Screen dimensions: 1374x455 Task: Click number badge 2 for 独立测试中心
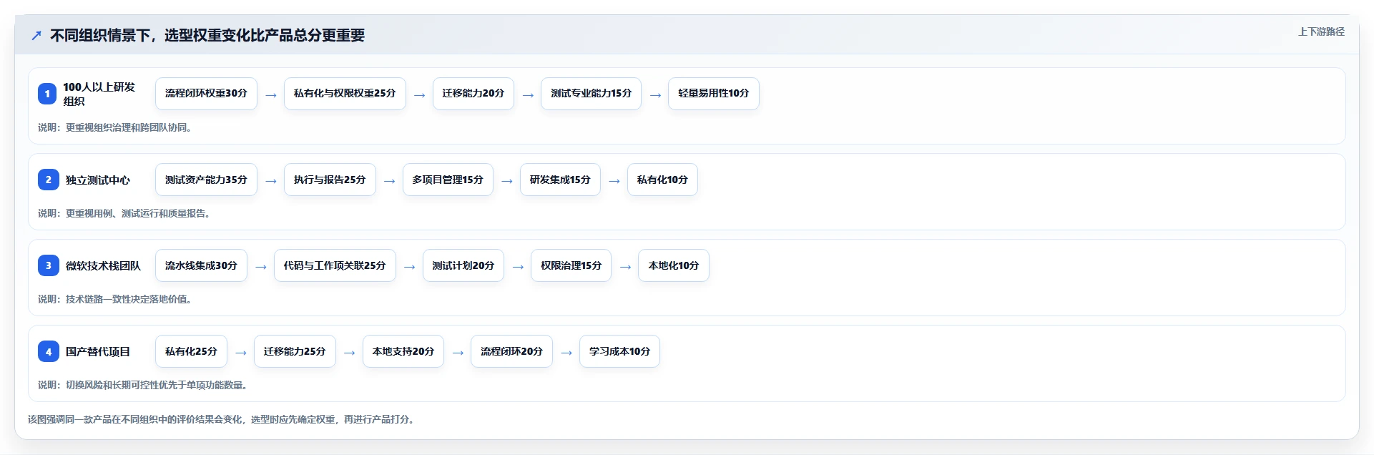tap(48, 180)
